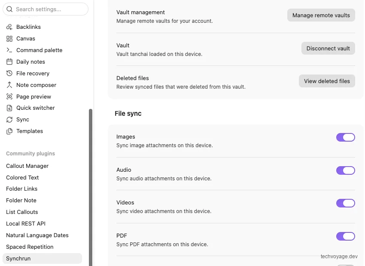Click the sidebar vertical scrollbar

pyautogui.click(x=91, y=187)
